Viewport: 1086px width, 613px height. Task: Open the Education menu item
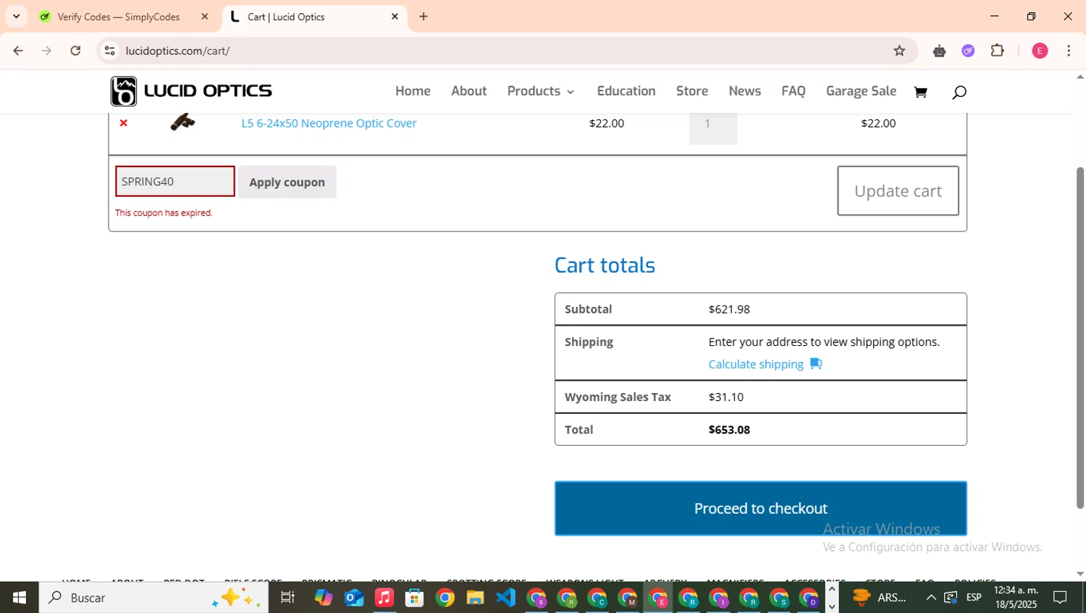[626, 91]
